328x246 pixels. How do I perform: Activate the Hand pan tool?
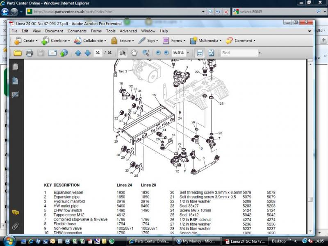[x=134, y=53]
